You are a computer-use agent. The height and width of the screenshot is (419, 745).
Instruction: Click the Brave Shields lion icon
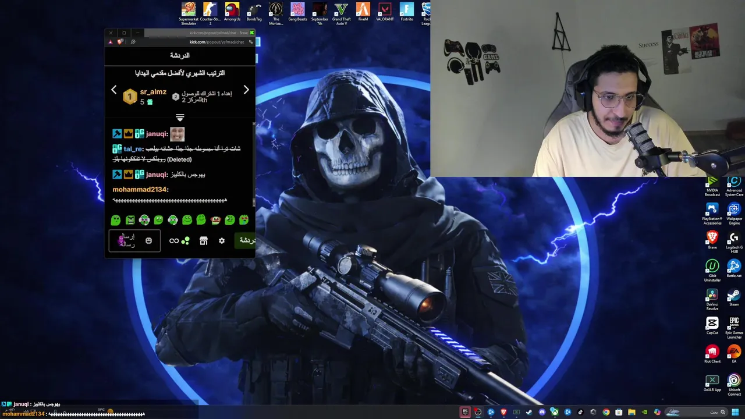[120, 42]
